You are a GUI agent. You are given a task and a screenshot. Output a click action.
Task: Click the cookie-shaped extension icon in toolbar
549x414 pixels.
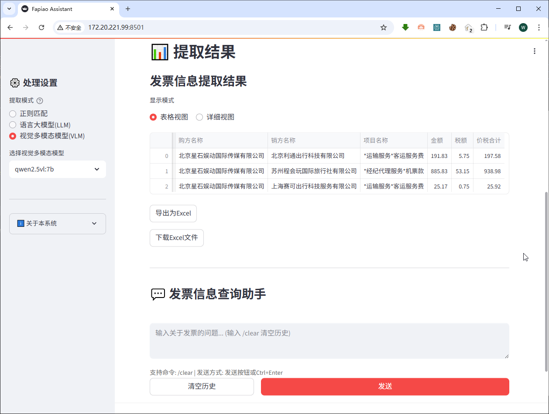453,27
